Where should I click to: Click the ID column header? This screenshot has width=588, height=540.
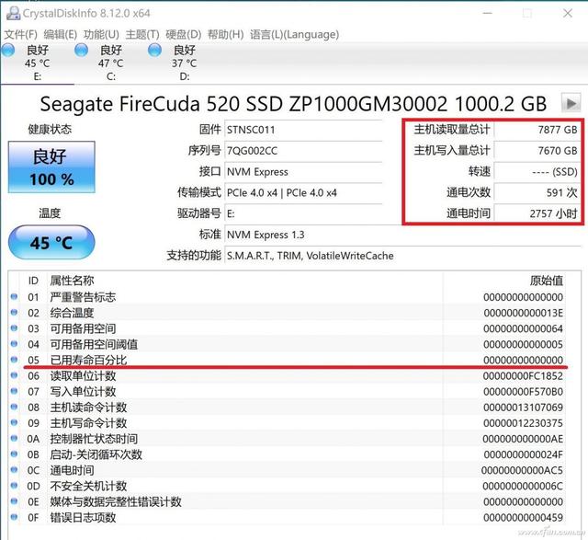click(x=33, y=281)
